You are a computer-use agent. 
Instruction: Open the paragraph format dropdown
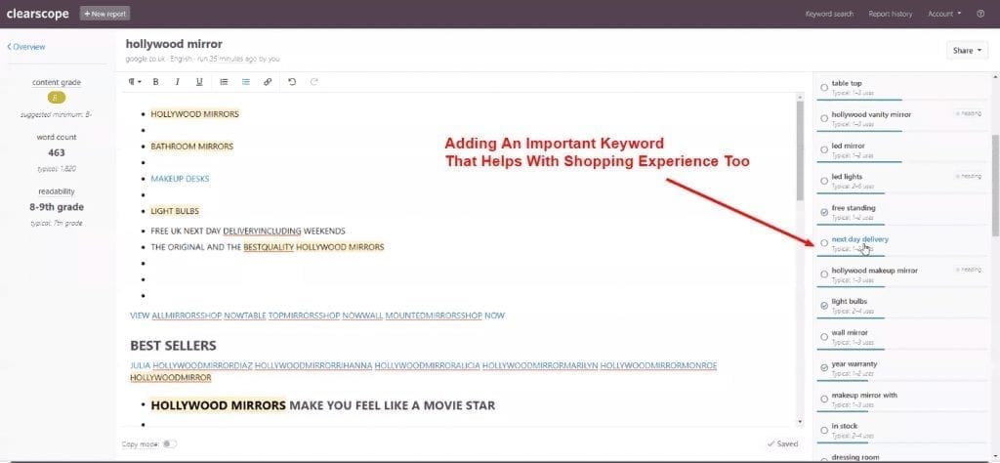[134, 82]
